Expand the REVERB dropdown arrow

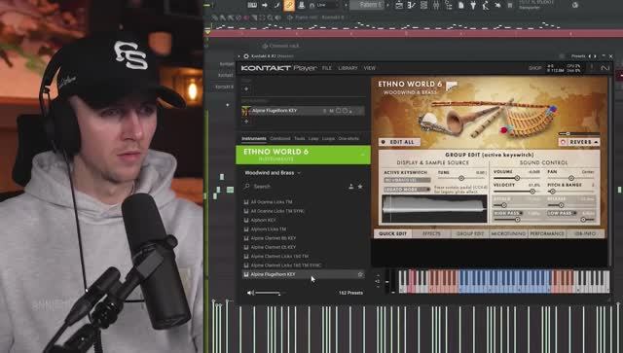tap(596, 142)
